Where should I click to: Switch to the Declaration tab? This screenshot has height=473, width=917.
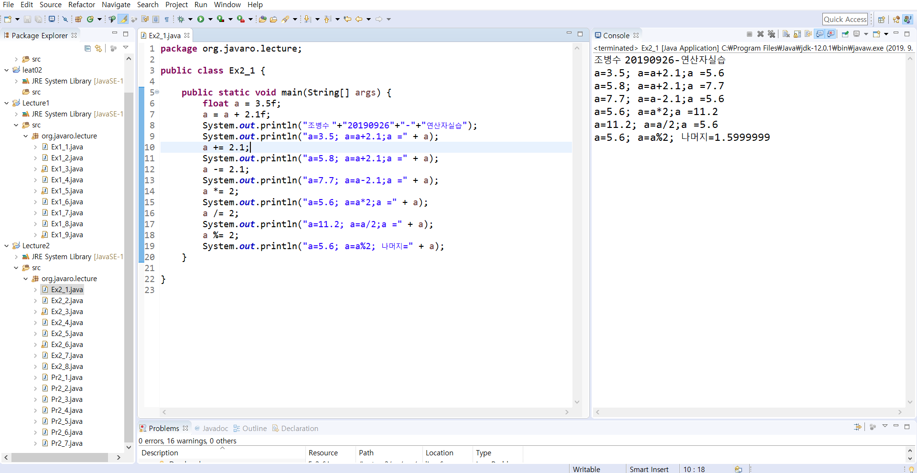click(295, 428)
